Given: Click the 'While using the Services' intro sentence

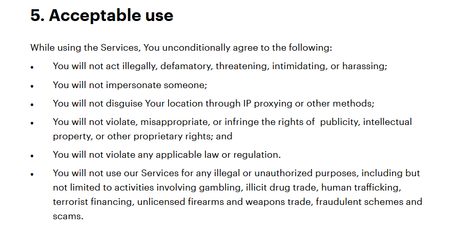Looking at the screenshot, I should point(181,48).
